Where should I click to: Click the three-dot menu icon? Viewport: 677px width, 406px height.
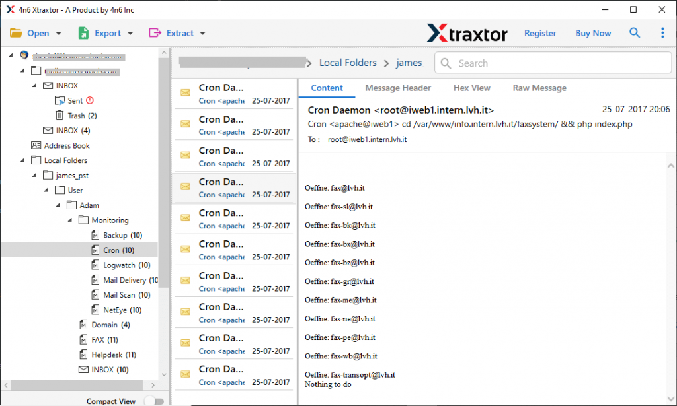click(663, 32)
